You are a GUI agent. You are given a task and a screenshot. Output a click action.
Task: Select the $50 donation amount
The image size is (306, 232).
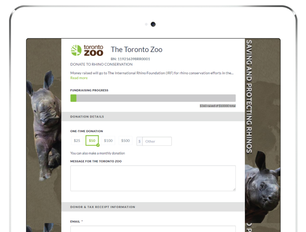[x=92, y=141]
